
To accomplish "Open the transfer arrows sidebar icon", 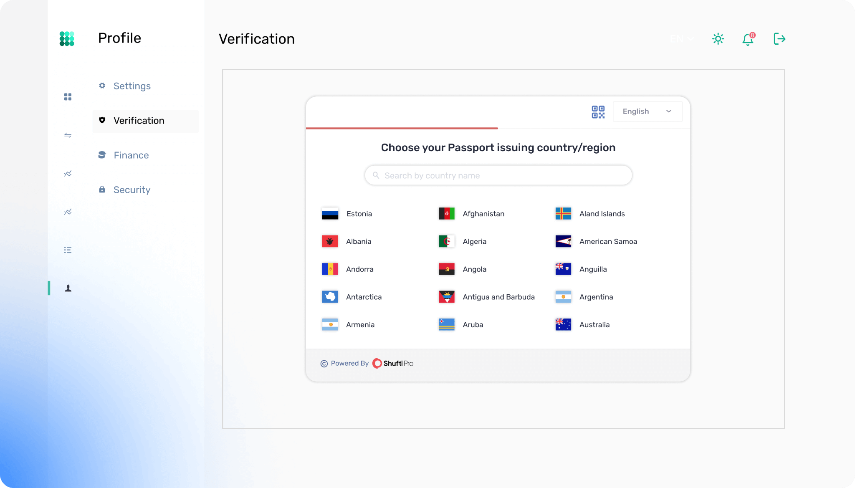I will tap(68, 135).
